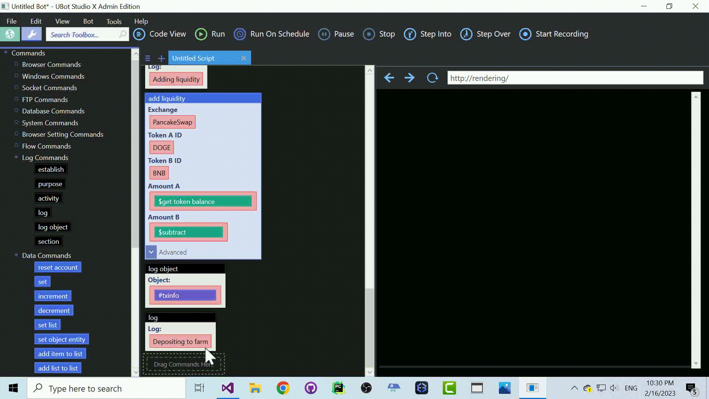
Task: Select the log object toolbox command
Action: 53,227
